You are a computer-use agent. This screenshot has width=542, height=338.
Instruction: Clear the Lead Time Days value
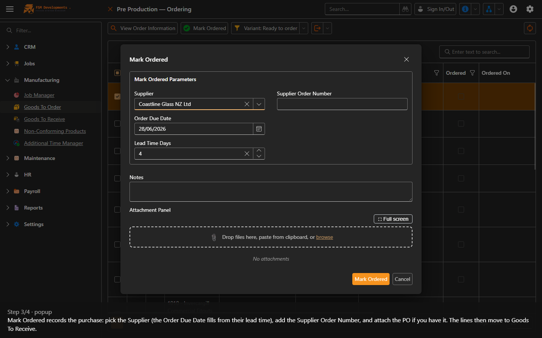click(x=247, y=154)
